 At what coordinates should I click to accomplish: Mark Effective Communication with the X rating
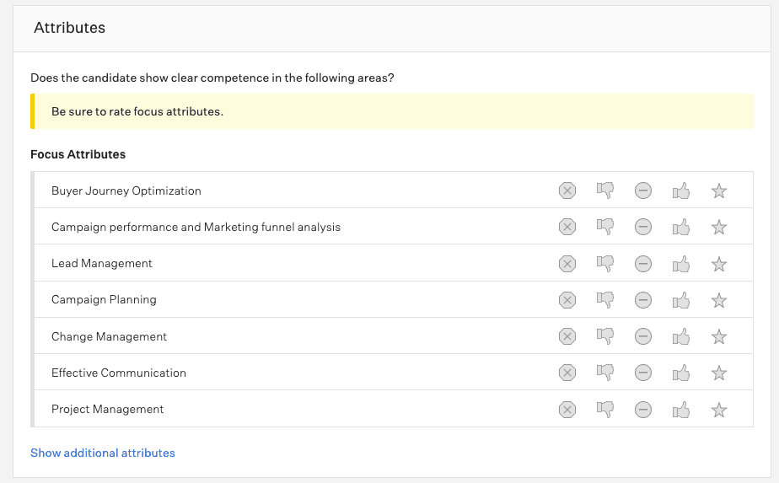(x=567, y=373)
